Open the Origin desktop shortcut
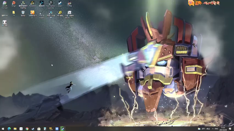Image resolution: width=234 pixels, height=131 pixels. [14, 4]
